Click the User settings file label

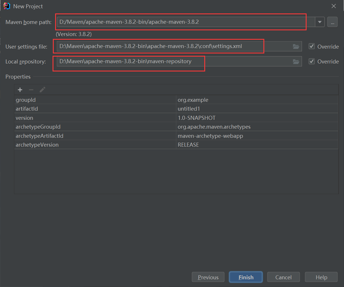pyautogui.click(x=26, y=47)
